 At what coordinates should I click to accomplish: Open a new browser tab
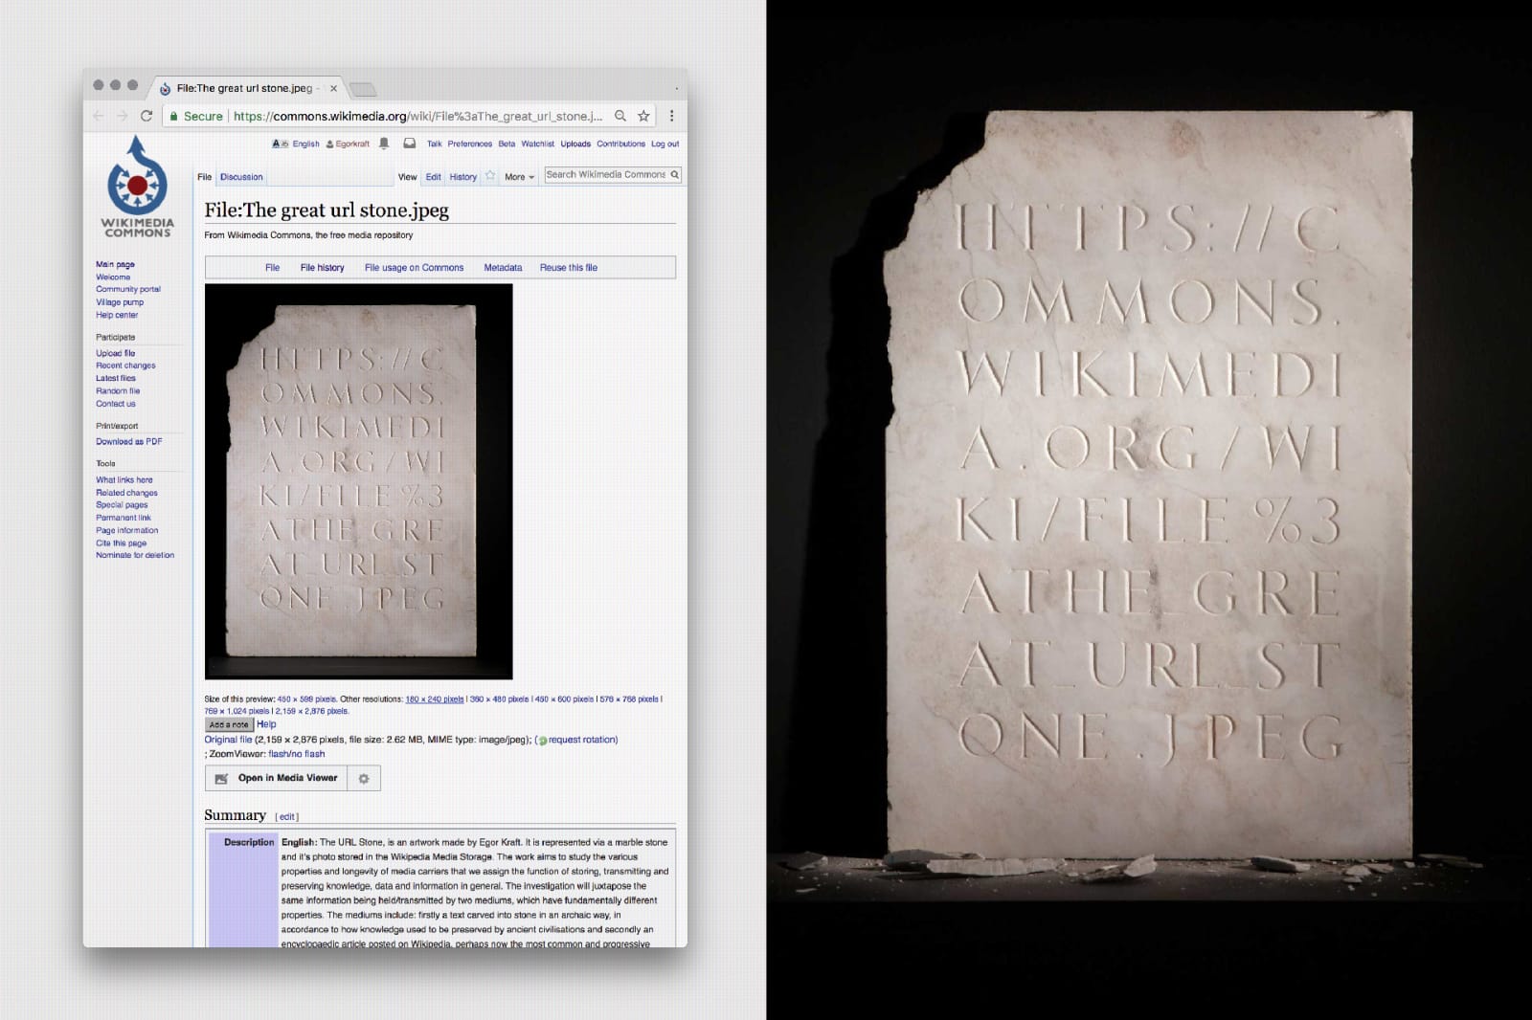point(362,89)
